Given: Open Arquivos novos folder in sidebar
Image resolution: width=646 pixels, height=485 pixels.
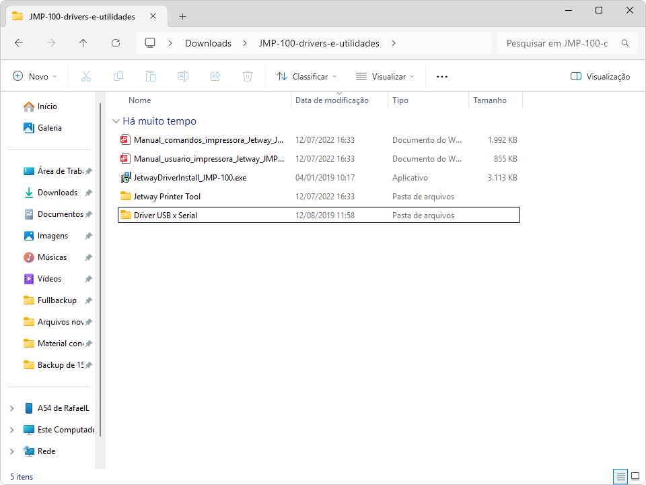Looking at the screenshot, I should coord(61,322).
